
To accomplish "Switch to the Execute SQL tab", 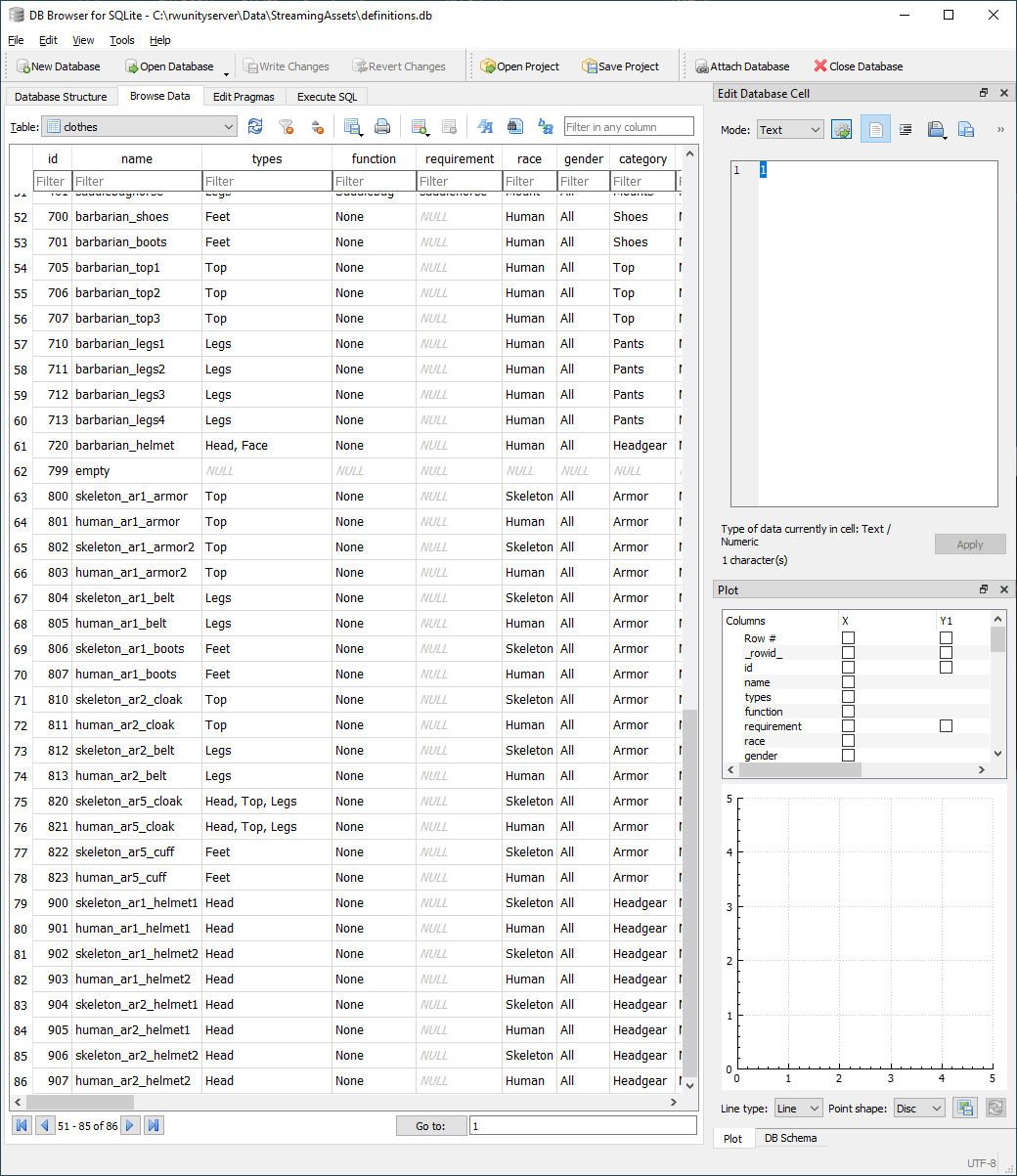I will pos(327,97).
